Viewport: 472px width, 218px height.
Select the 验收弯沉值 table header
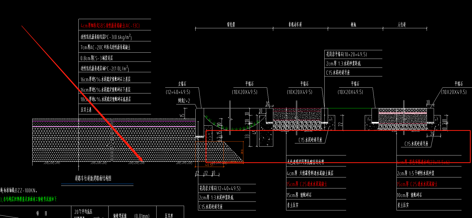[120, 216]
